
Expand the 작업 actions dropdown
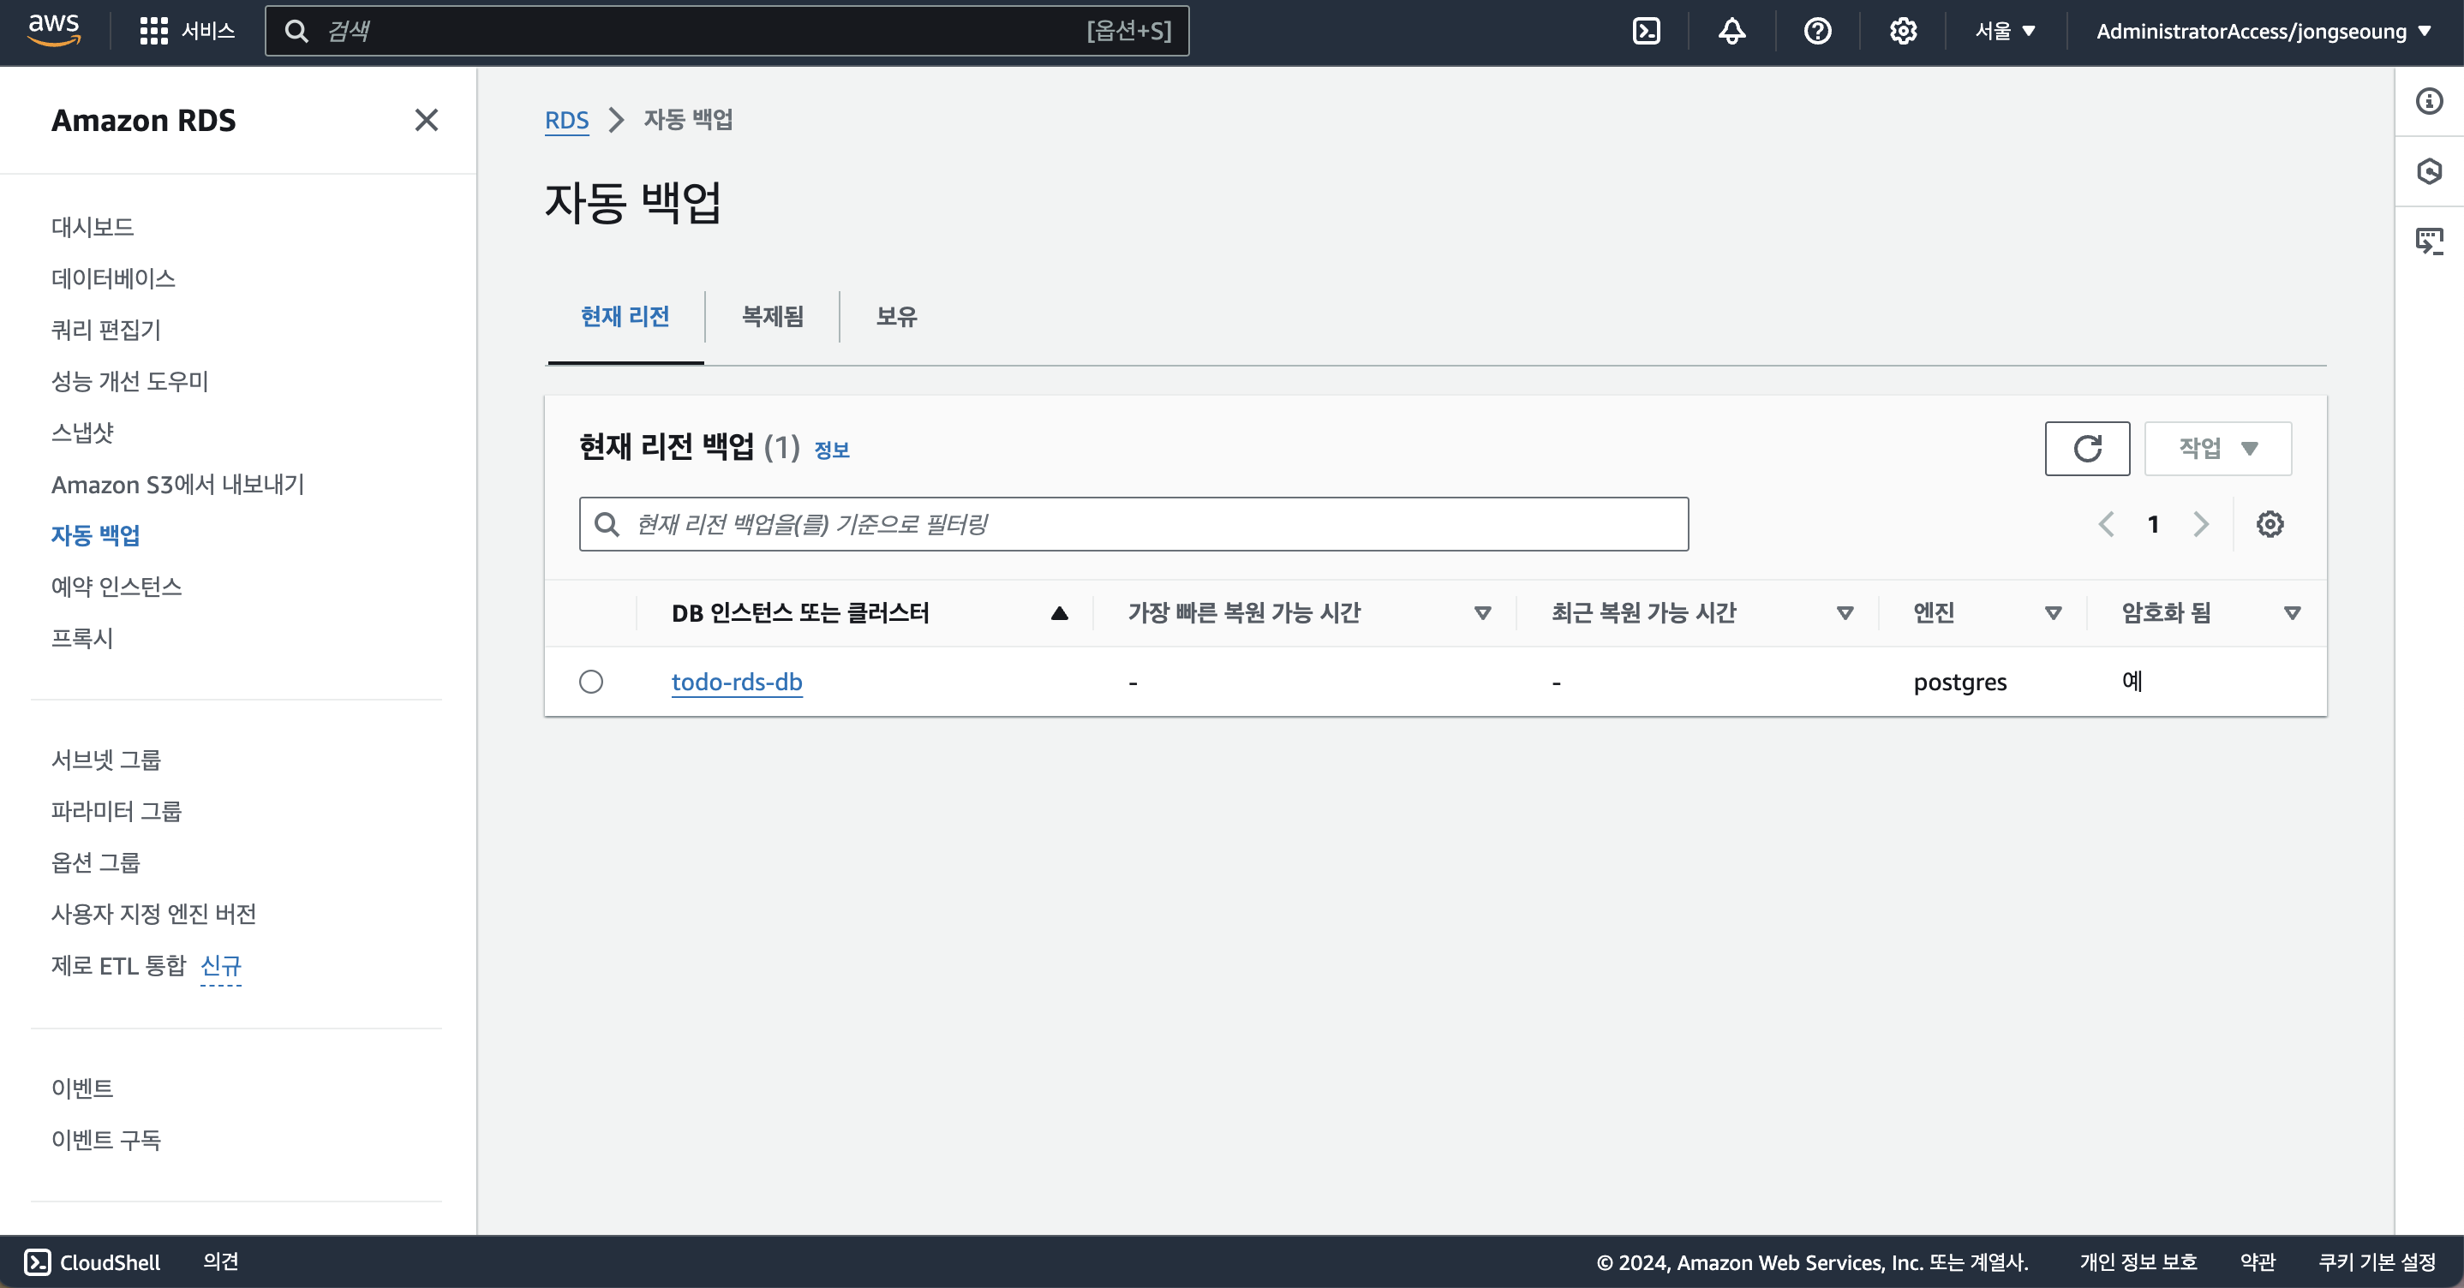[2217, 449]
